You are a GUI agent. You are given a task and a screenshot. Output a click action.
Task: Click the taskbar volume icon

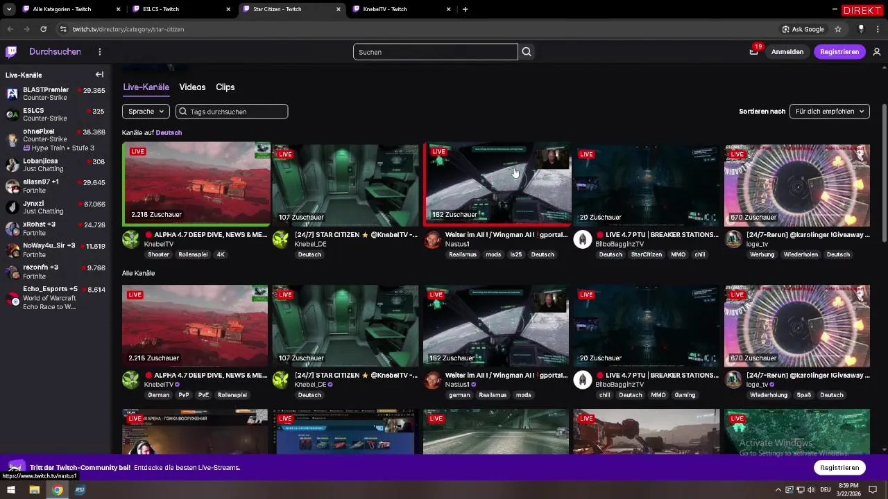pos(812,490)
